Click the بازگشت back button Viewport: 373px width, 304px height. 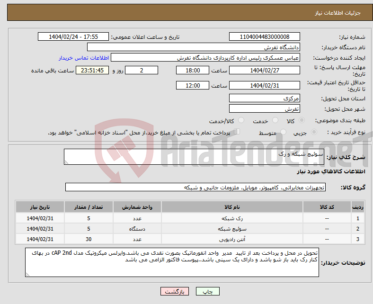coord(175,291)
